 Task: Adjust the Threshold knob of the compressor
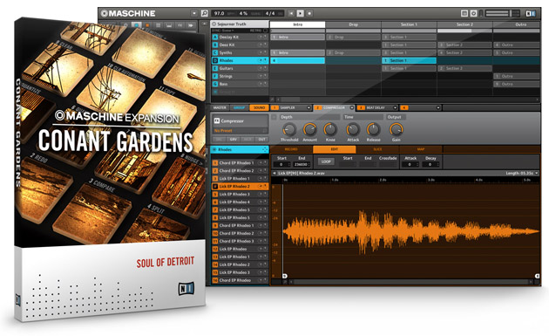pos(289,130)
